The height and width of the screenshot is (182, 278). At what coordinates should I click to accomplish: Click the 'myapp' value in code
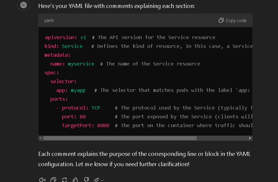[x=78, y=90]
